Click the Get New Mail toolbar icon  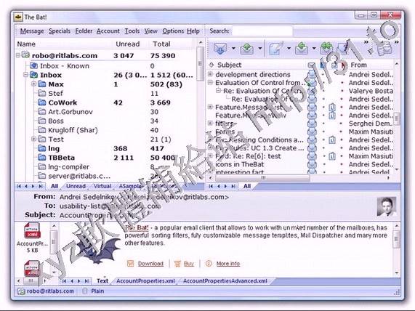coord(220,49)
